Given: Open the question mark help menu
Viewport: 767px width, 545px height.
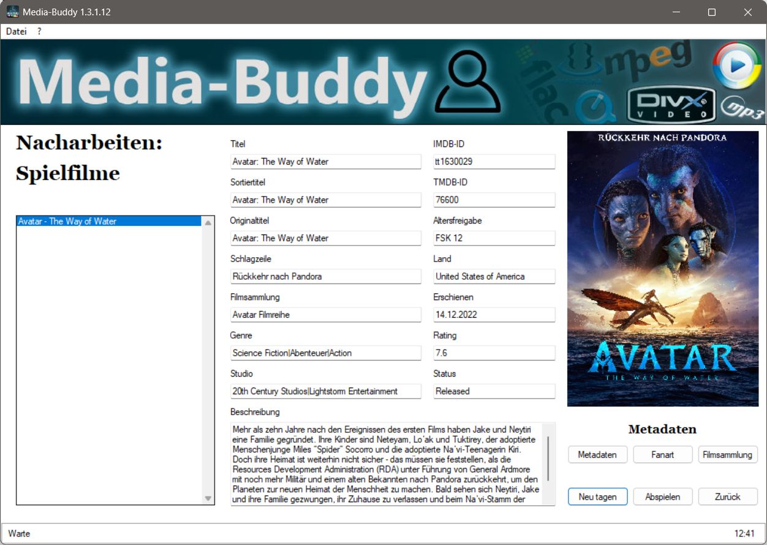Looking at the screenshot, I should point(39,31).
